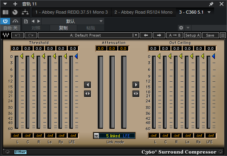Open the Waves hamburger menu
This screenshot has height=156, width=227.
(x=223, y=35)
